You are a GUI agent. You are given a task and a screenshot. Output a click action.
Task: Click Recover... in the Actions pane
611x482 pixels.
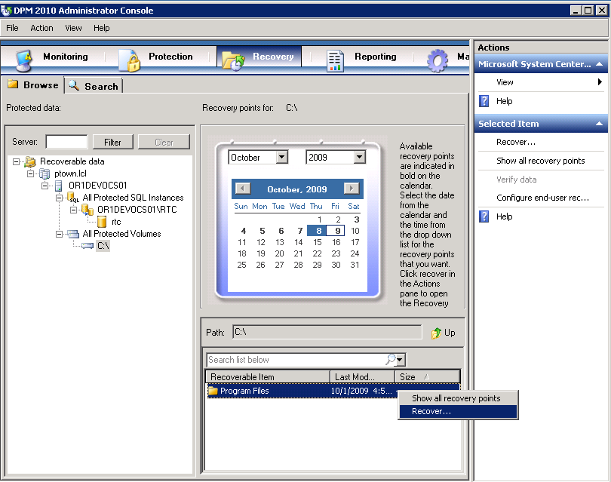pos(515,143)
